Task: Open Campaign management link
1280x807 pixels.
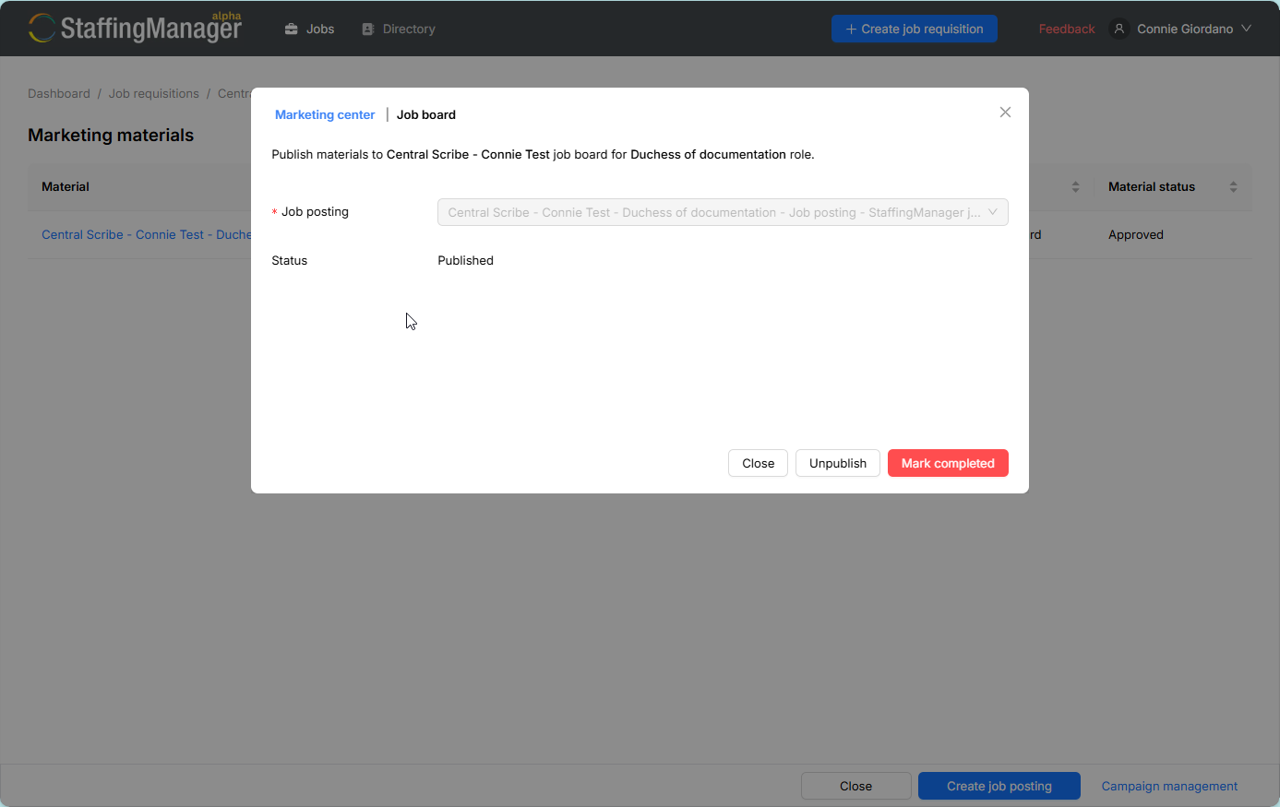Action: click(1169, 786)
